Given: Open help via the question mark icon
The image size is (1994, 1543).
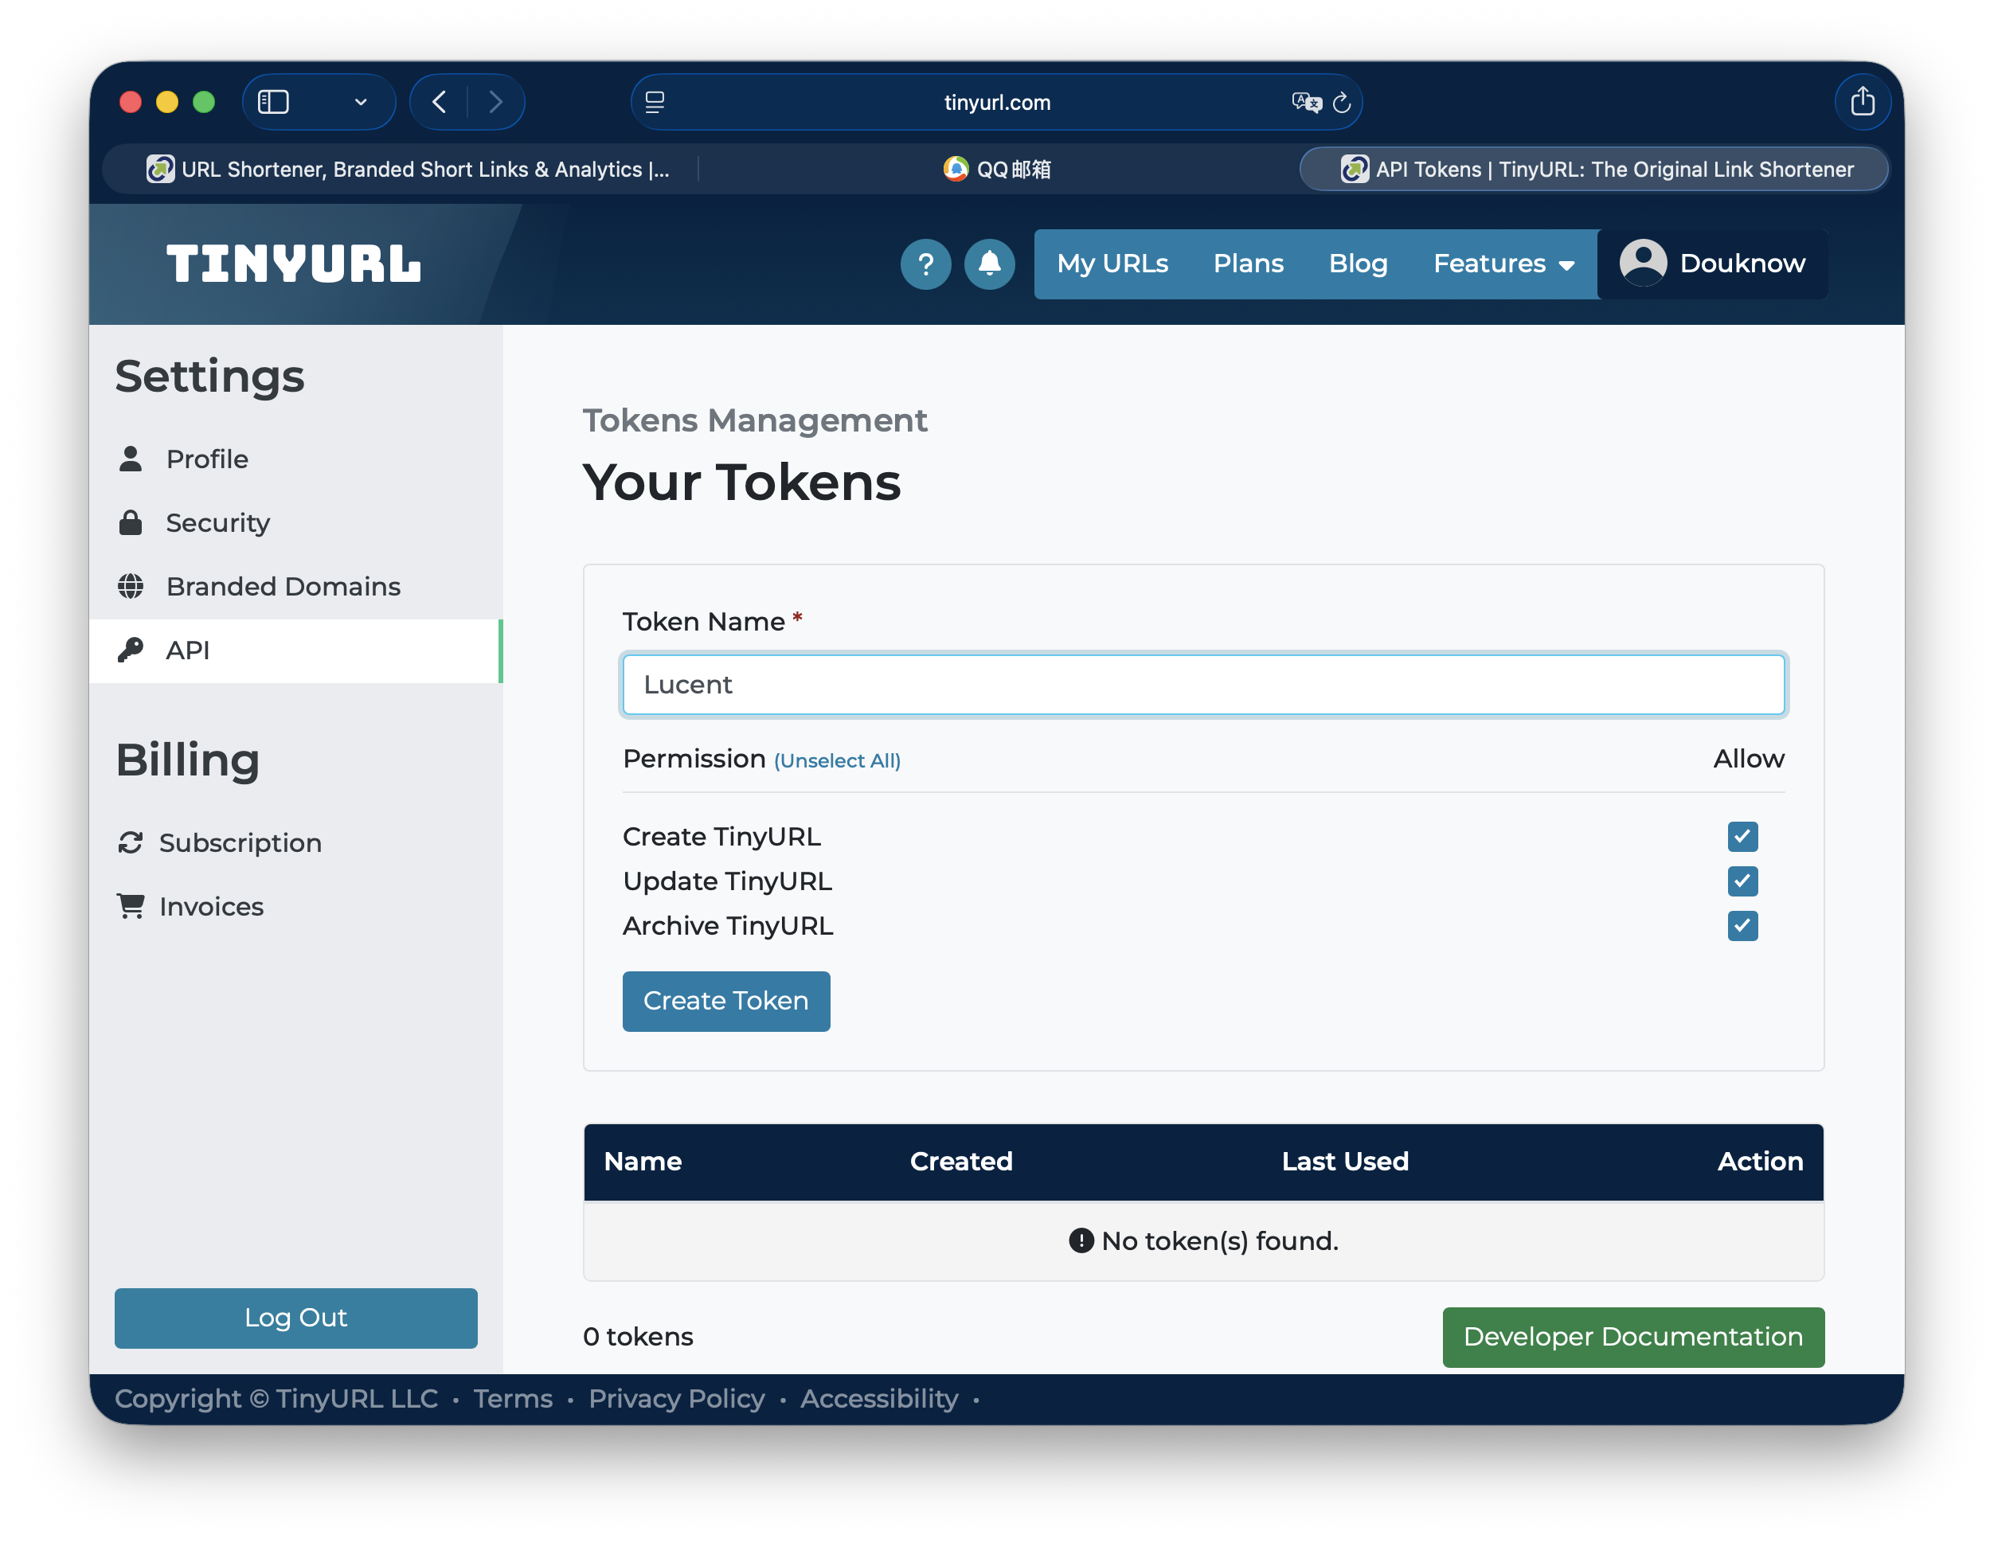Looking at the screenshot, I should (x=926, y=264).
